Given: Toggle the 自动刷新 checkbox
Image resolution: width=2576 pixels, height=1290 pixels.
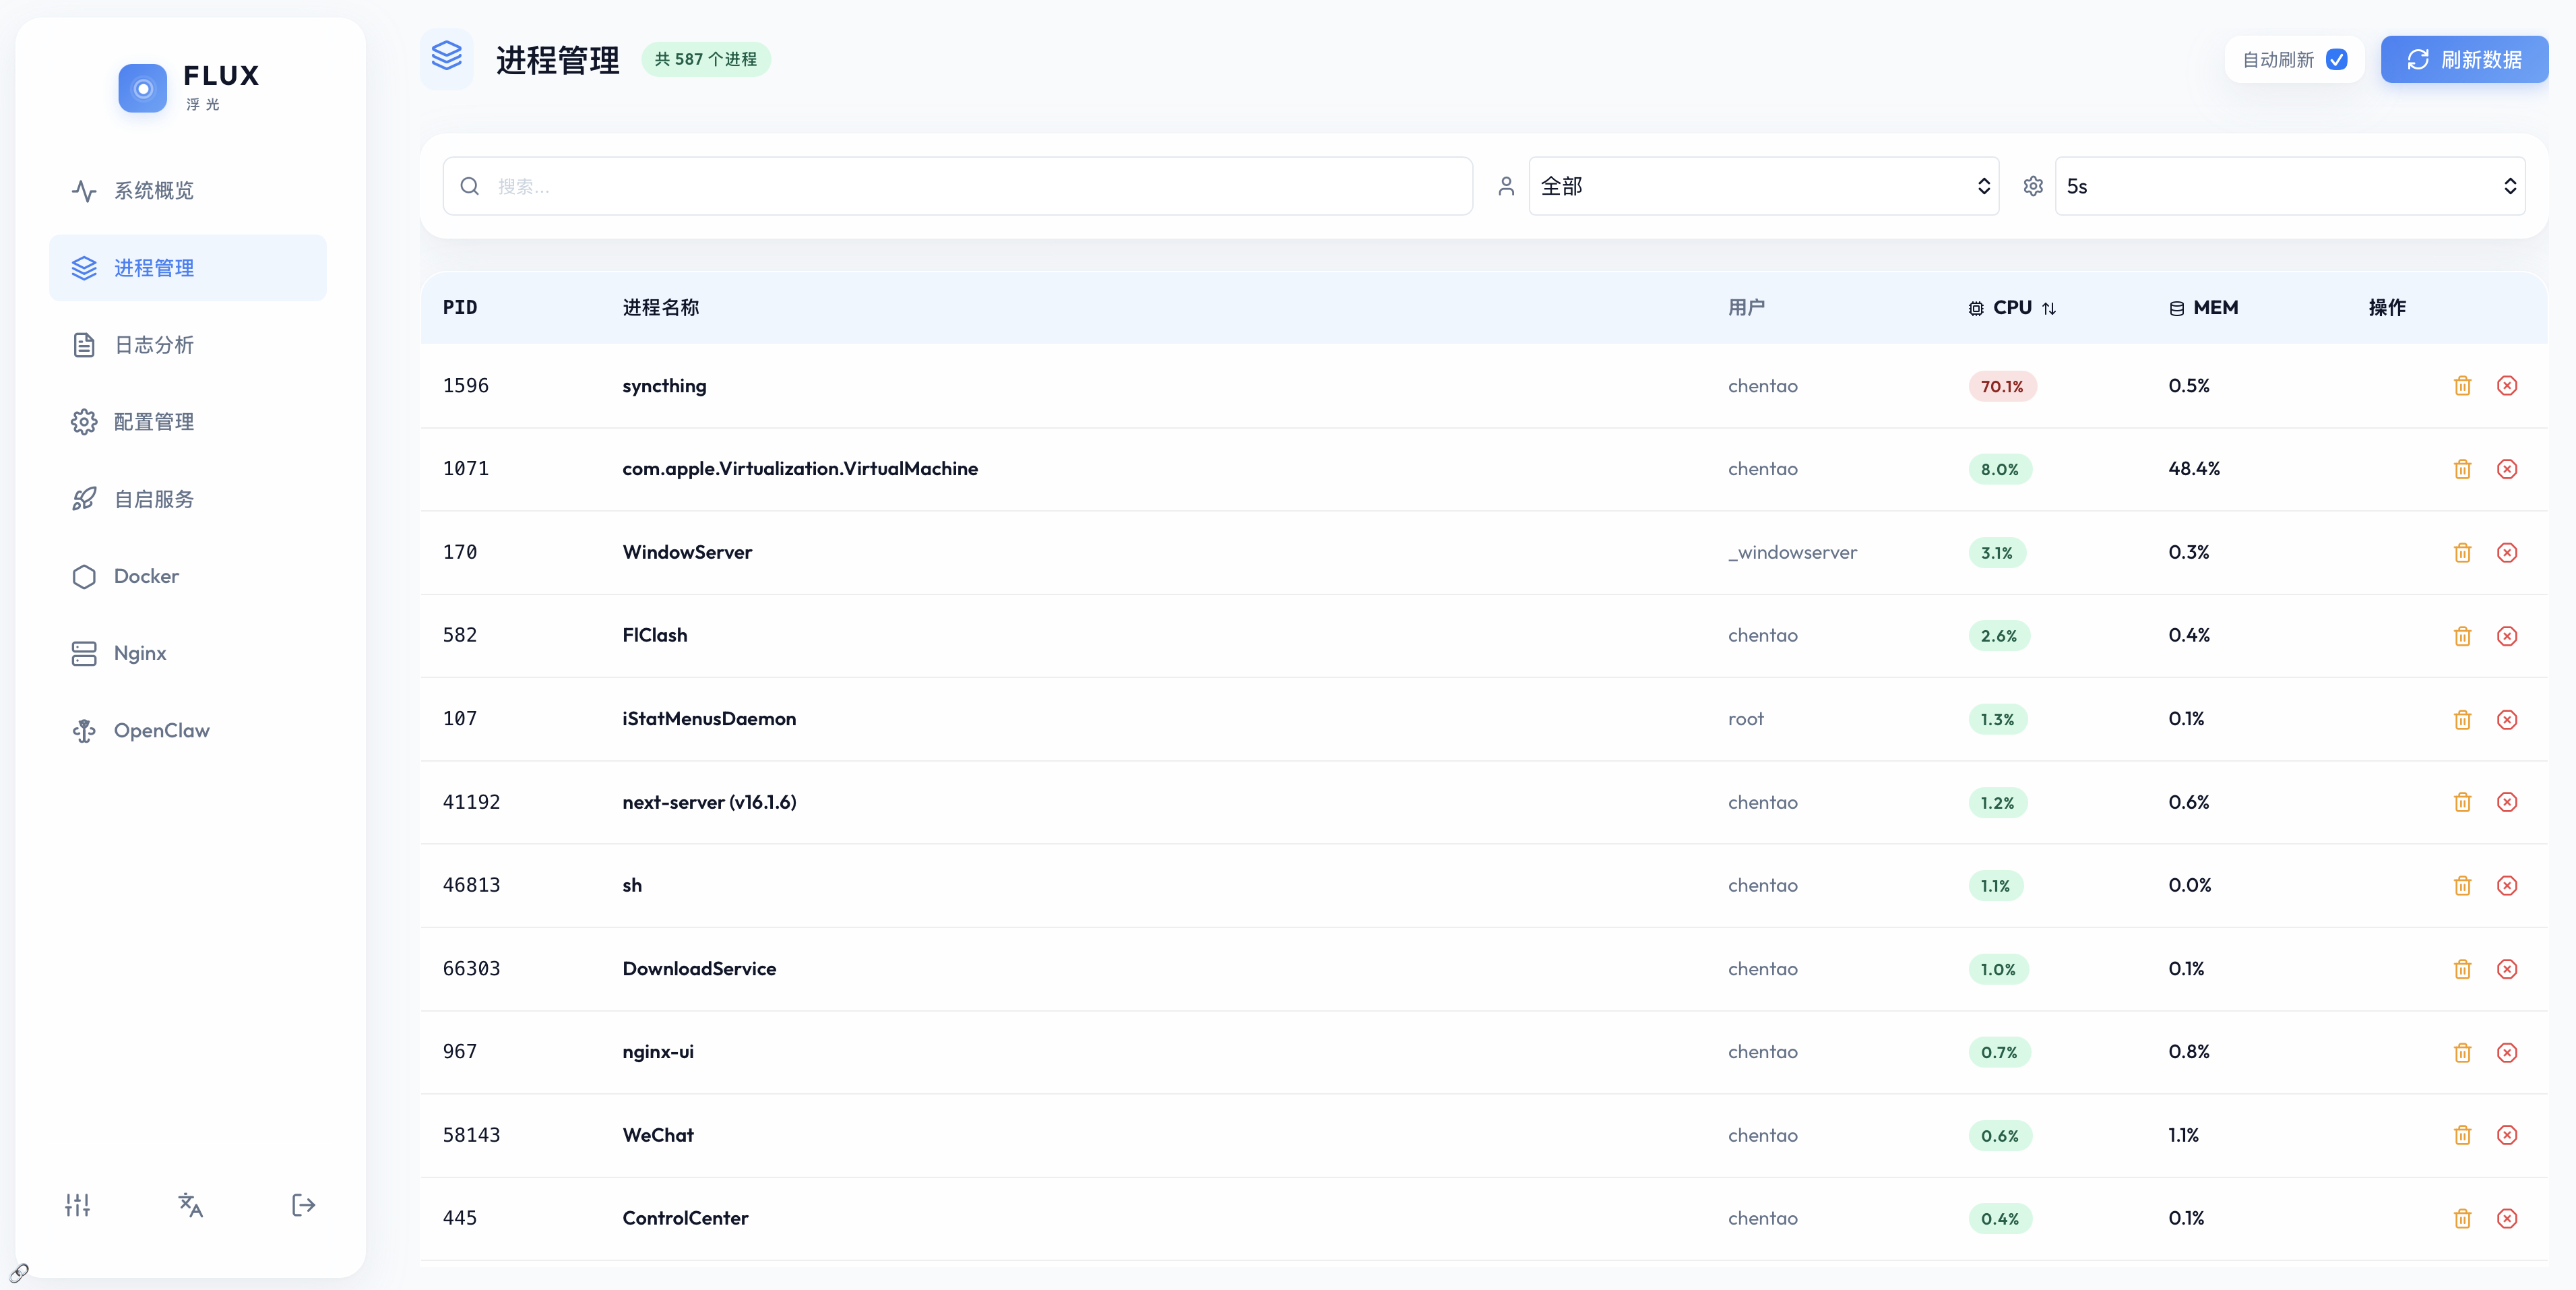Looking at the screenshot, I should [2336, 60].
